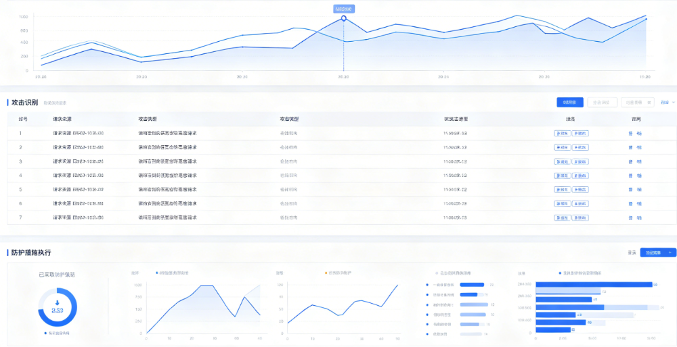Open the second blue action link in row 7
Image resolution: width=677 pixels, height=347 pixels.
coord(639,218)
